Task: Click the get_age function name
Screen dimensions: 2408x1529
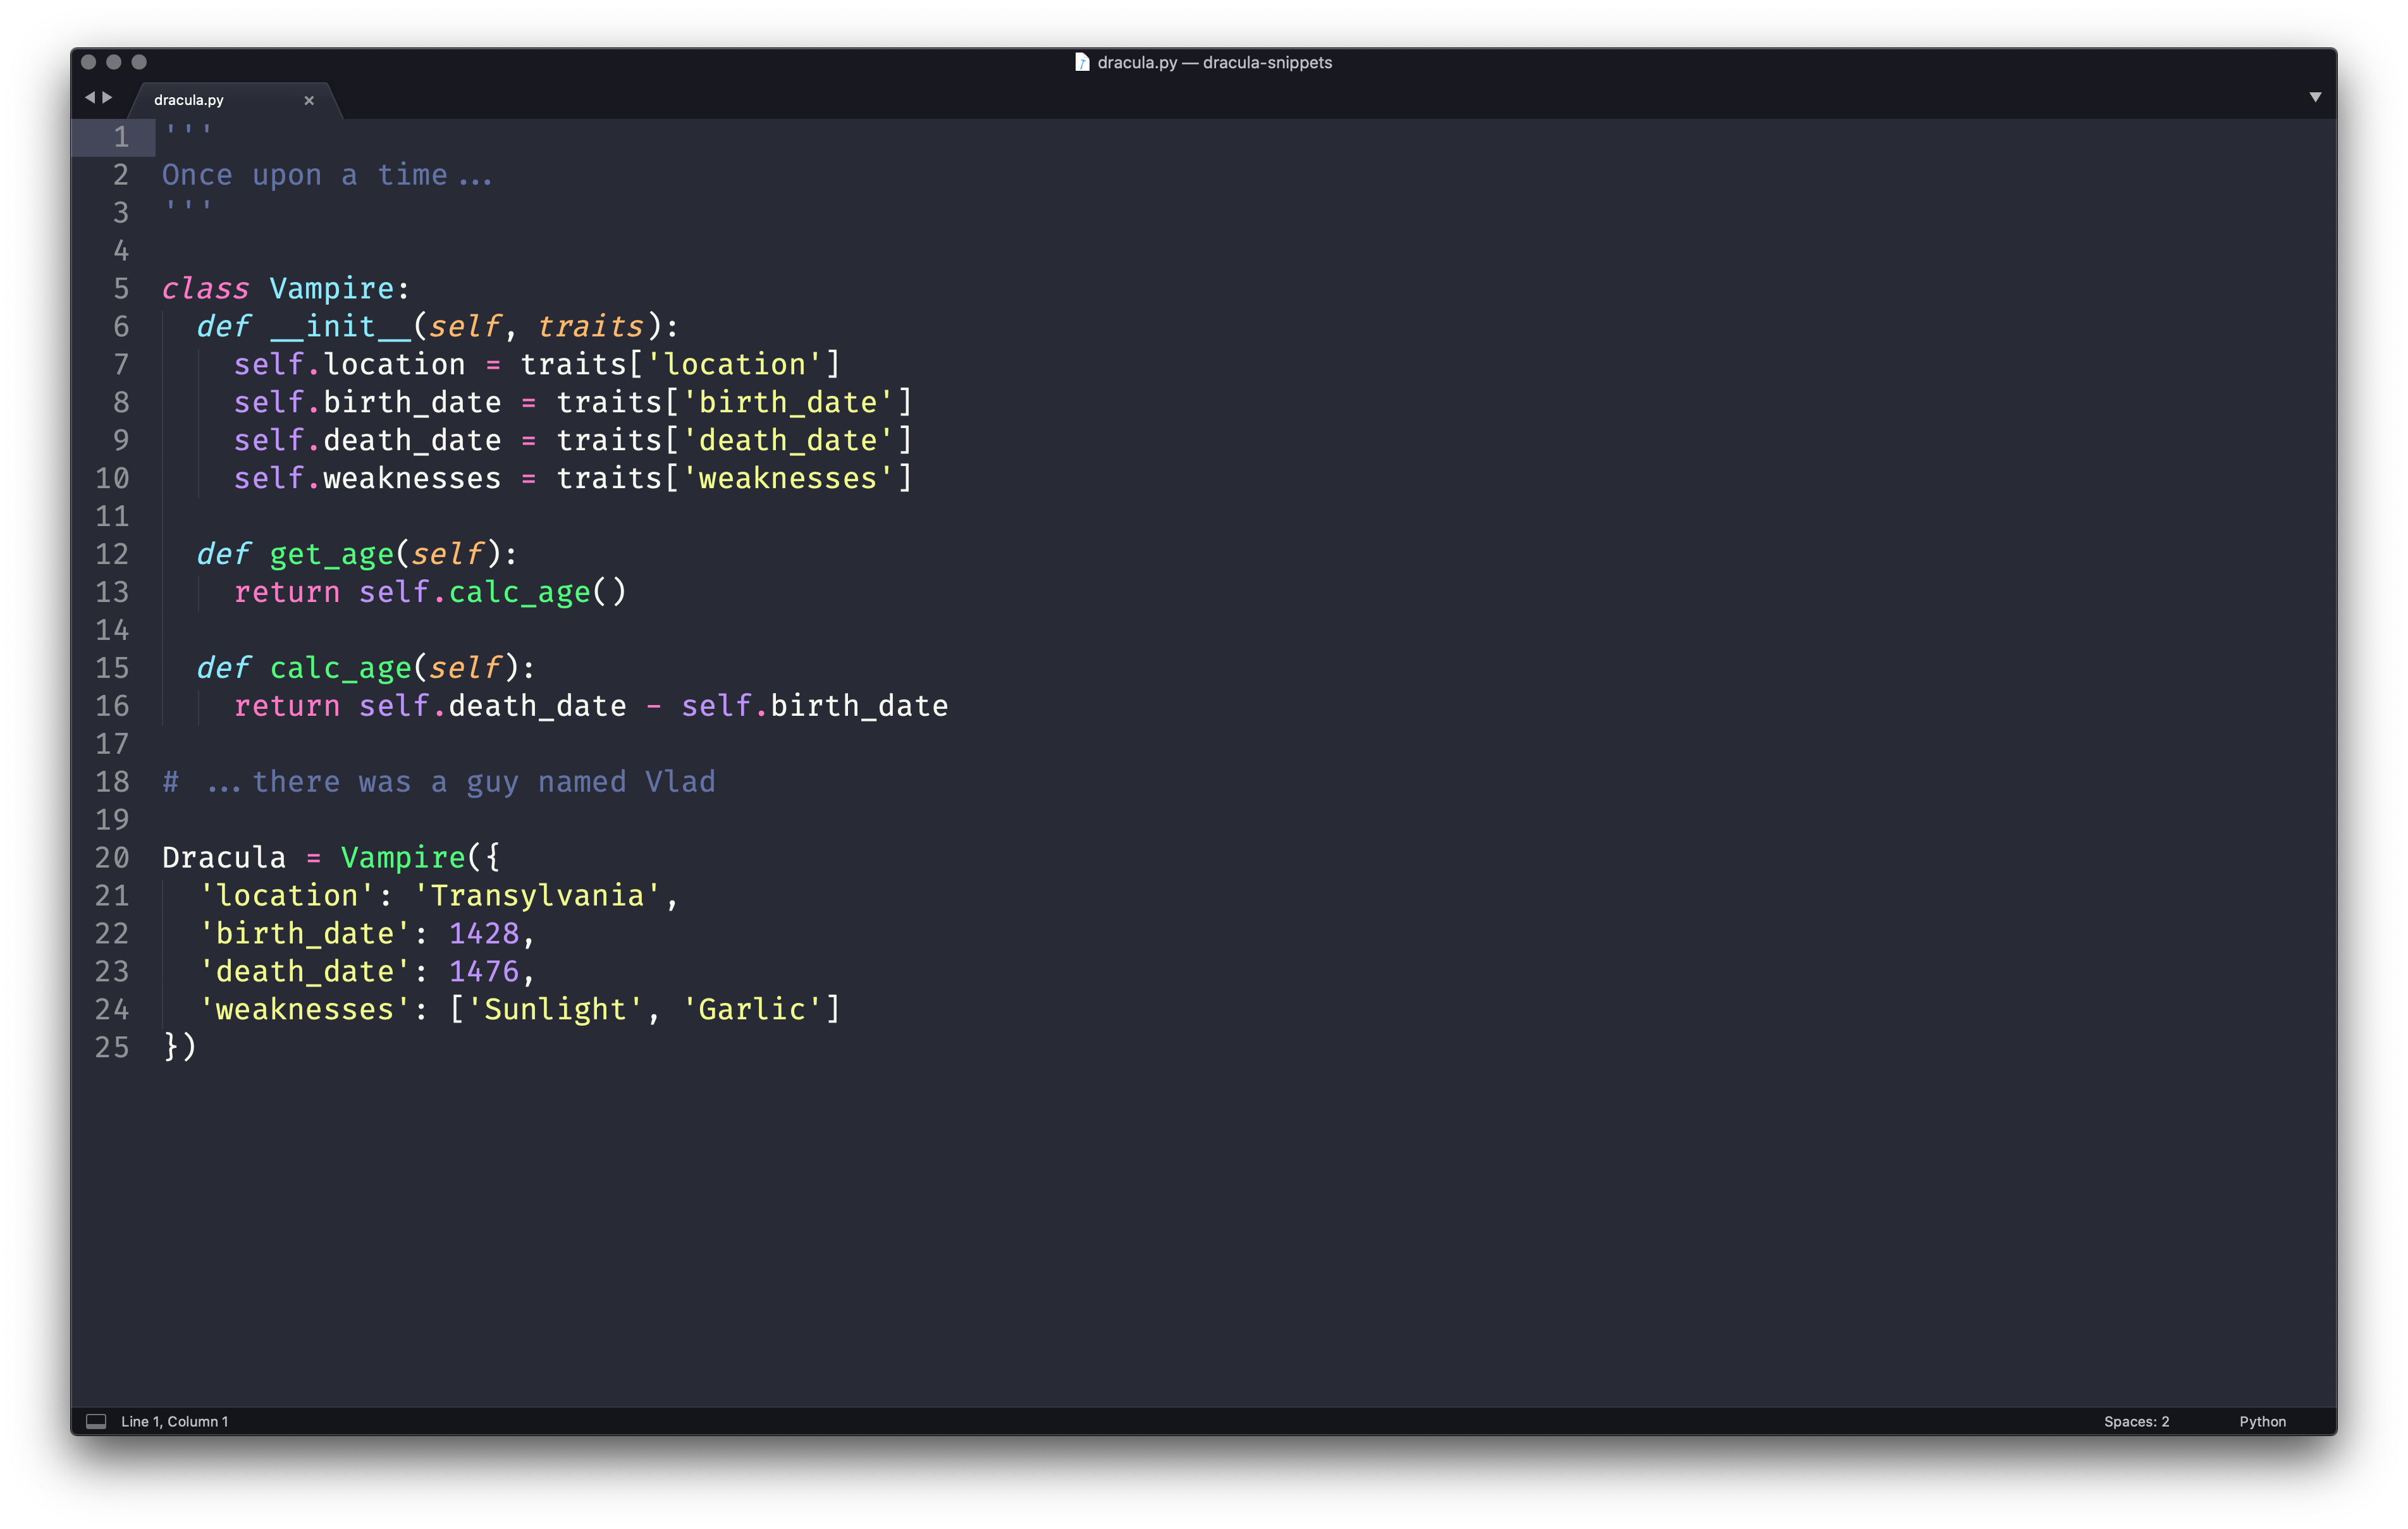Action: 331,554
